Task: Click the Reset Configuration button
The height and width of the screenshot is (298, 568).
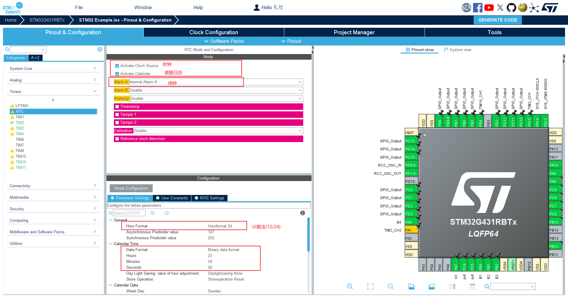Action: pos(131,188)
